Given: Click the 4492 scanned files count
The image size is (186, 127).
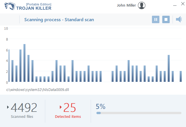Looking at the screenshot, I should (24, 108).
